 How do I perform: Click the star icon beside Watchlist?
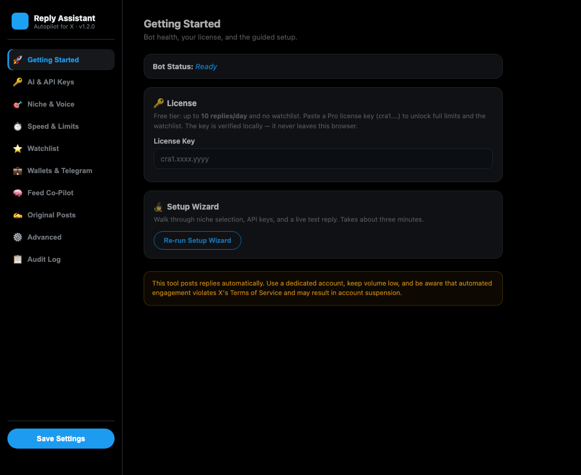[x=17, y=149]
